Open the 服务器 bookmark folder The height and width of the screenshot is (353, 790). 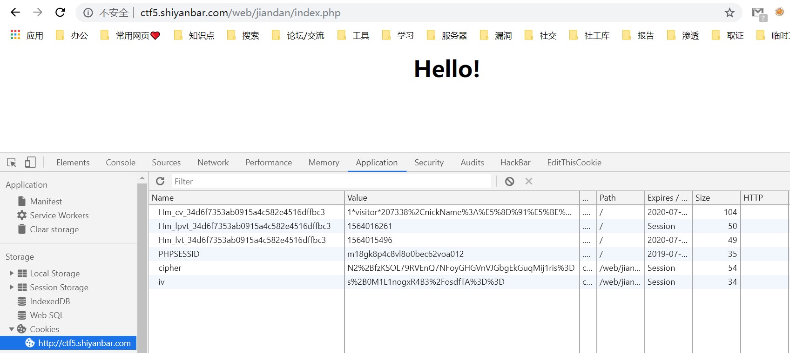(446, 35)
